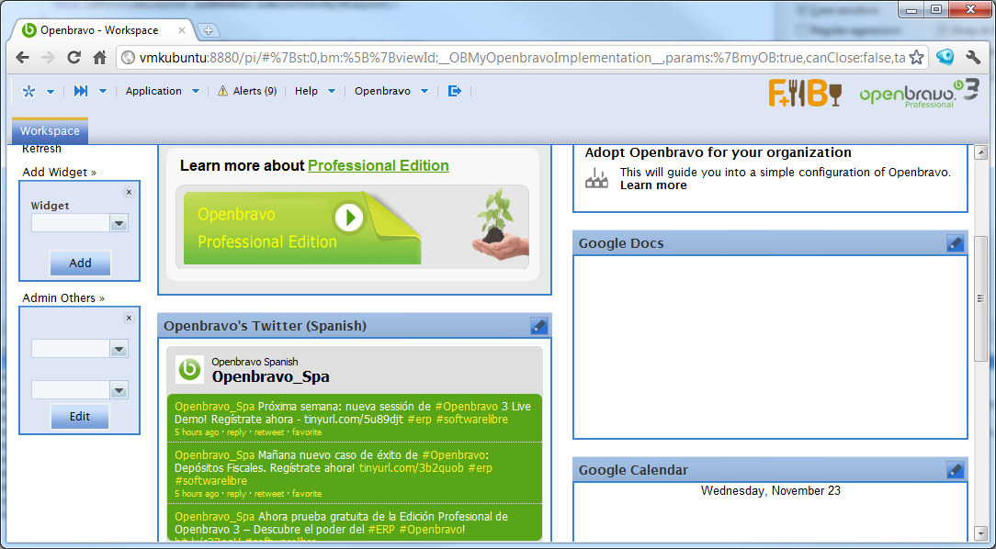Screen dimensions: 996x549
Task: Click the Create New asterisk icon
Action: [x=28, y=91]
